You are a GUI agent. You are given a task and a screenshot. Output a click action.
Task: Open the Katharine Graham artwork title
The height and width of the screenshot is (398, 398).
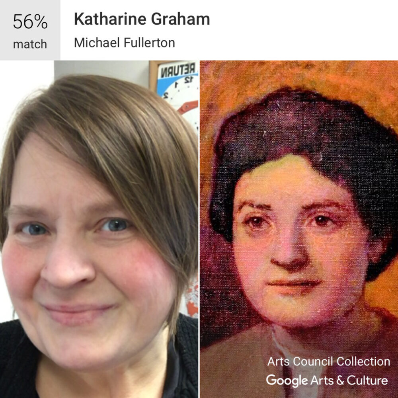[x=142, y=19]
